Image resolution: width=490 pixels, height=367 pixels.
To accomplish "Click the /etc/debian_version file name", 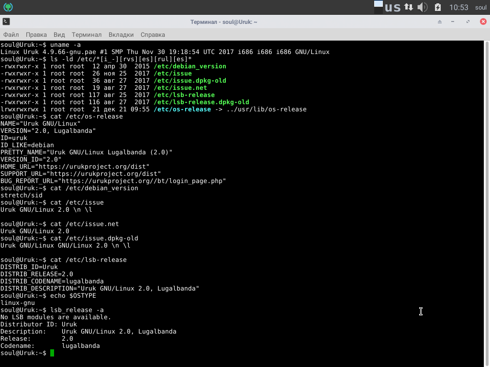I will click(190, 66).
